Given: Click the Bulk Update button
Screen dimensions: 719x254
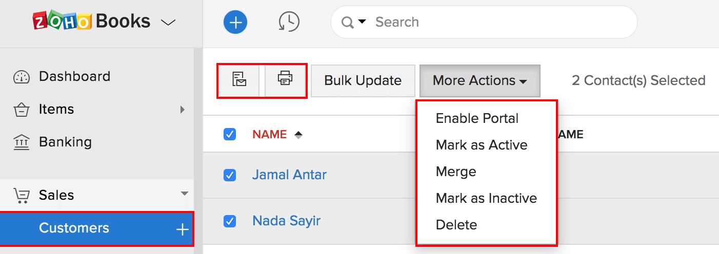Looking at the screenshot, I should [x=363, y=80].
